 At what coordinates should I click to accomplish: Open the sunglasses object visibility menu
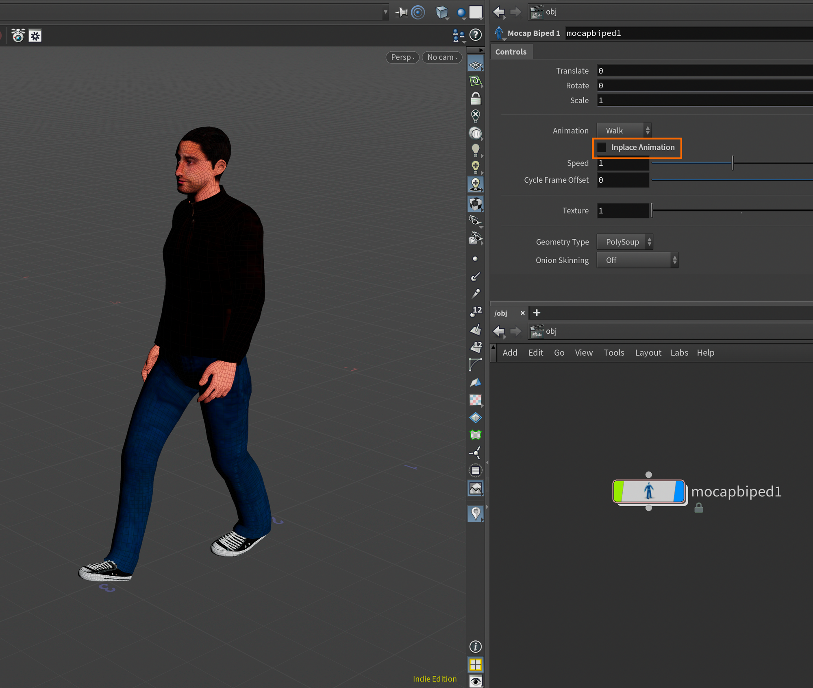coord(475,221)
